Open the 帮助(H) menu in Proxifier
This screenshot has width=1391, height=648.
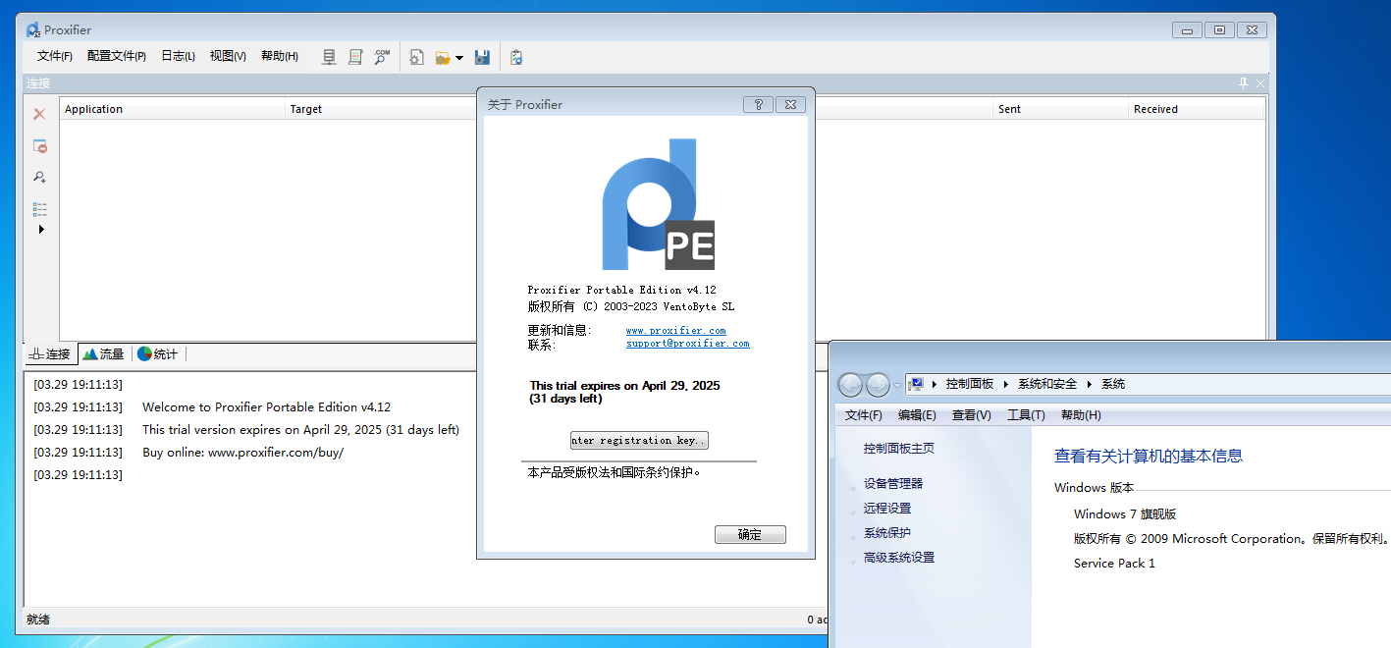pyautogui.click(x=280, y=56)
